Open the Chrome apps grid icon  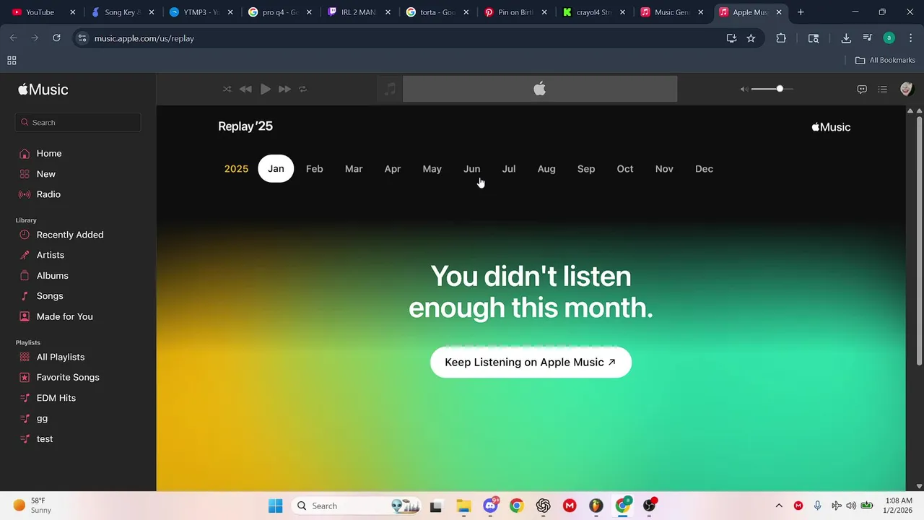(12, 61)
